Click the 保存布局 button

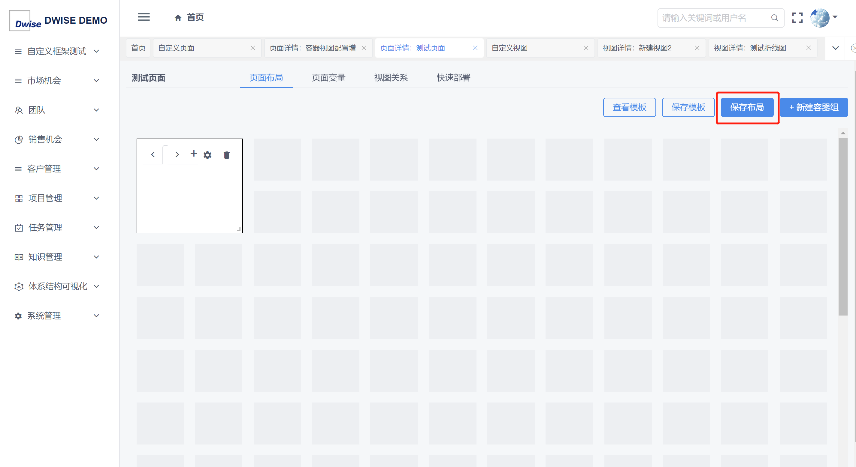tap(747, 108)
